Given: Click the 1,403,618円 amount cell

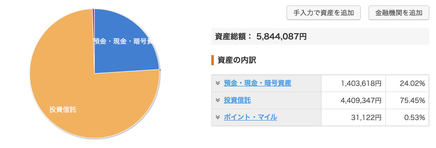Looking at the screenshot, I should (361, 83).
